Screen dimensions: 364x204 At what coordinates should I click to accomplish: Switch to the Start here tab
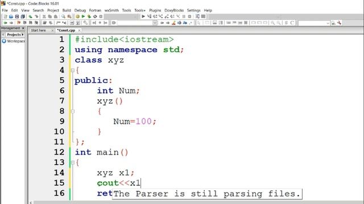38,30
